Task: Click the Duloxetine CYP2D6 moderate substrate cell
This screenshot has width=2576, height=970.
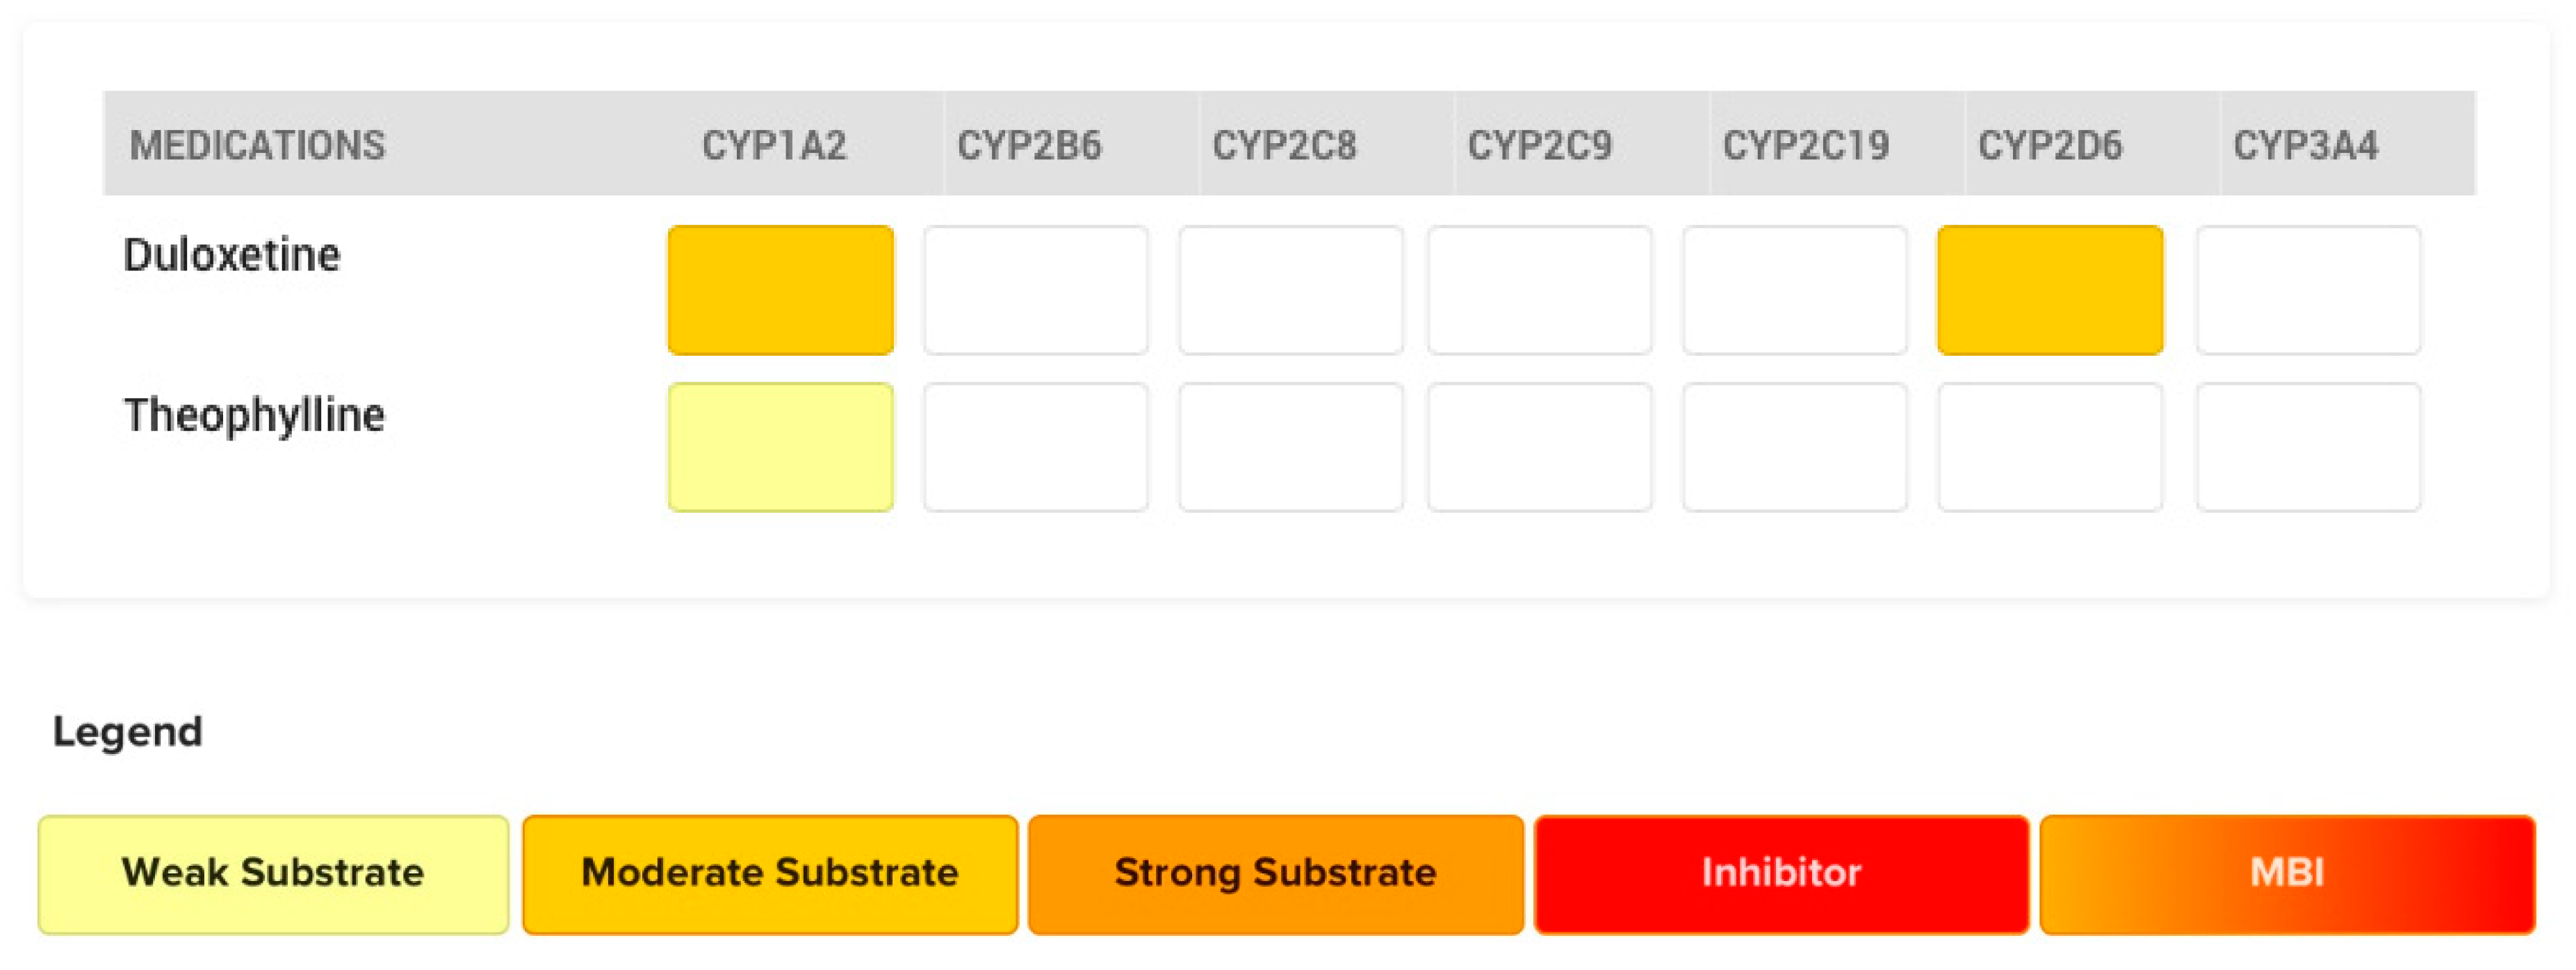Action: pyautogui.click(x=2050, y=290)
